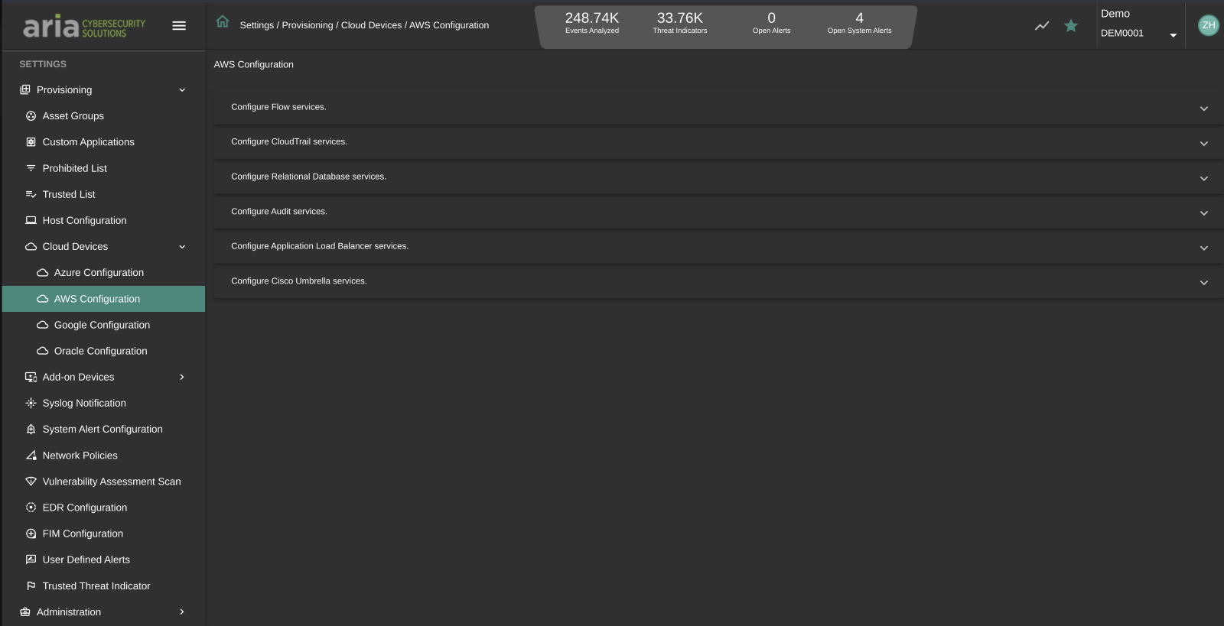Click 'Configure Cisco Umbrella services.' text
The image size is (1224, 626).
(299, 281)
